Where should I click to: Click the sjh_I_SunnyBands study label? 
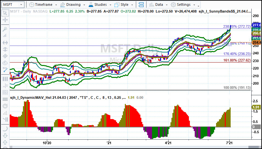(225, 12)
